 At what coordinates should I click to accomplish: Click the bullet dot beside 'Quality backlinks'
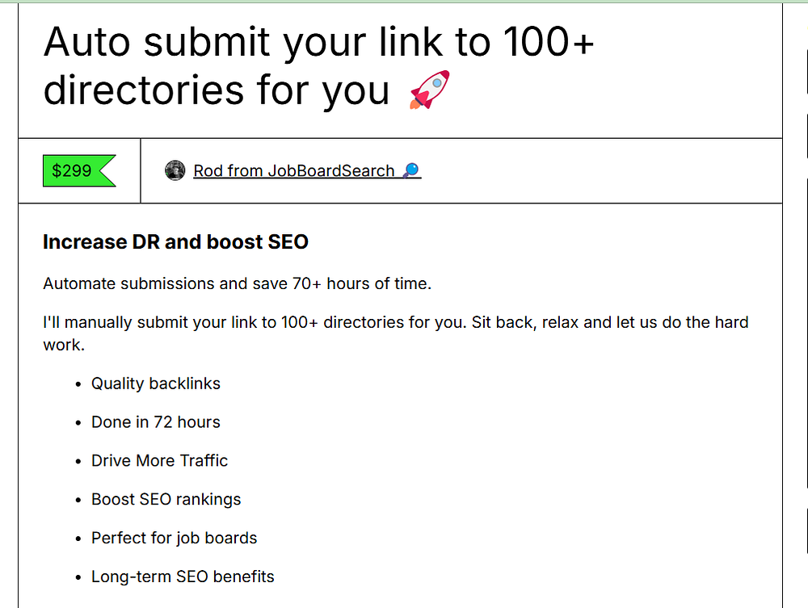coord(78,384)
